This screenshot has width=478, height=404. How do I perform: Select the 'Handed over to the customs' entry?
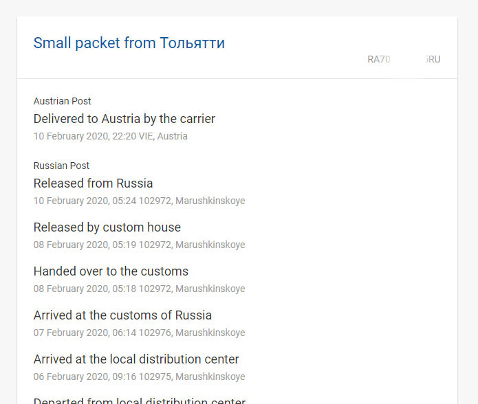click(111, 271)
